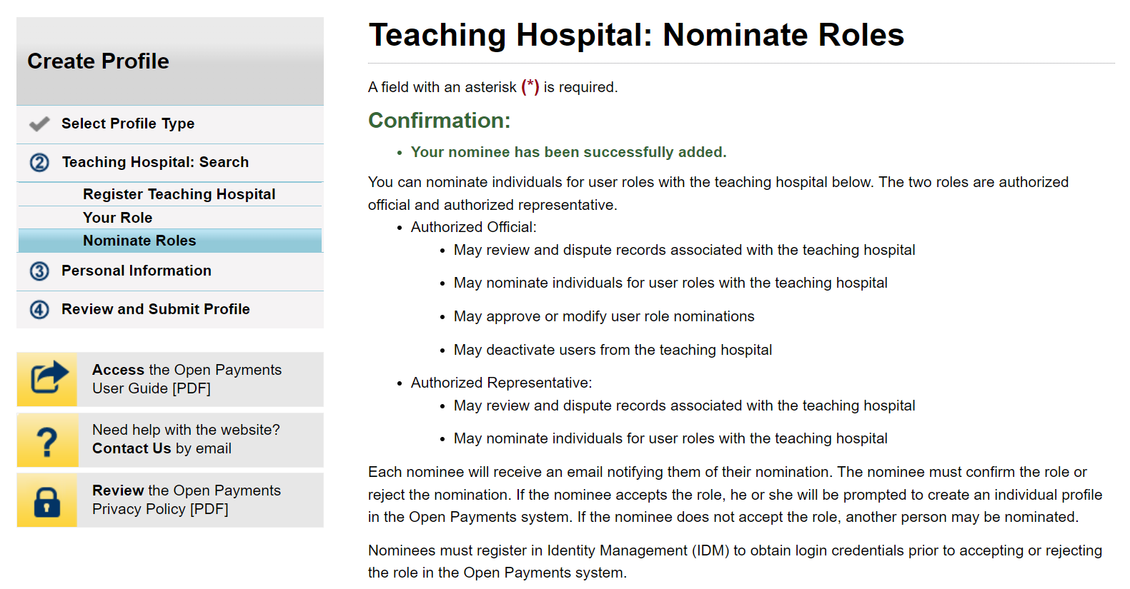Click the Create Profile panel header

(x=99, y=61)
